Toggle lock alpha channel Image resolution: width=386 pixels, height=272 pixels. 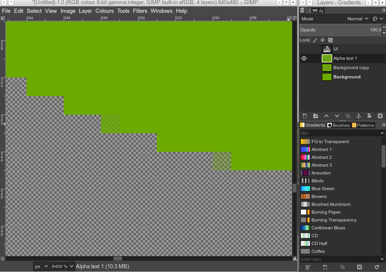click(330, 40)
